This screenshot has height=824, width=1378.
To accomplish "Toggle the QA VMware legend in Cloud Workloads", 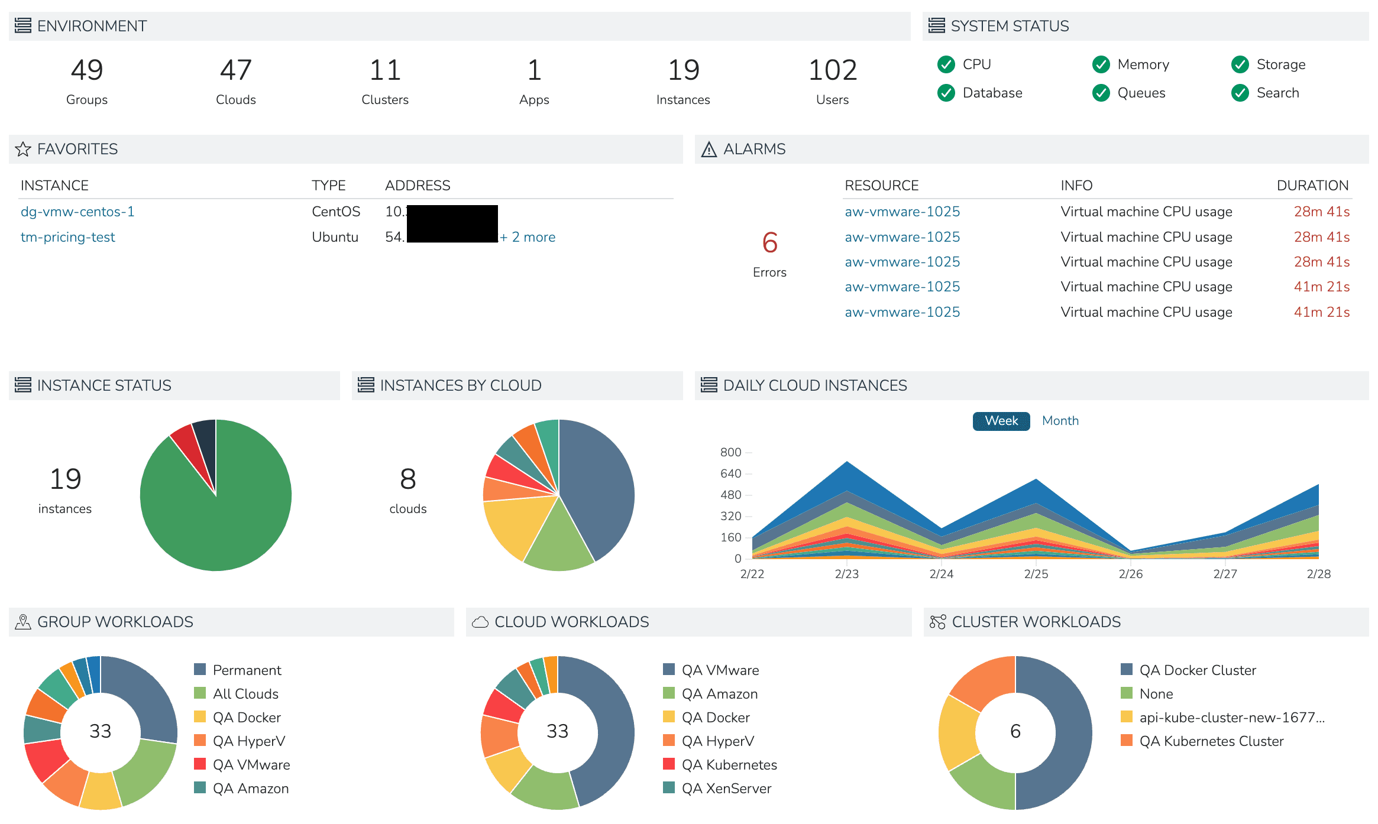I will [720, 670].
